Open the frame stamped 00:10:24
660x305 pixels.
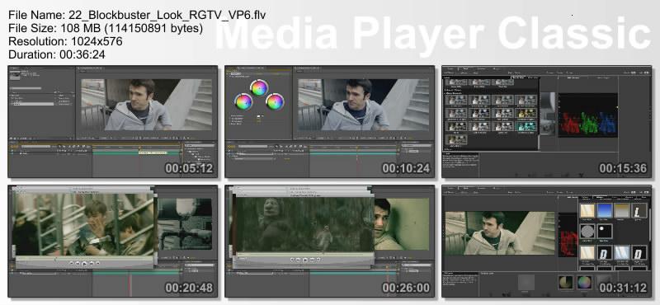pos(329,121)
